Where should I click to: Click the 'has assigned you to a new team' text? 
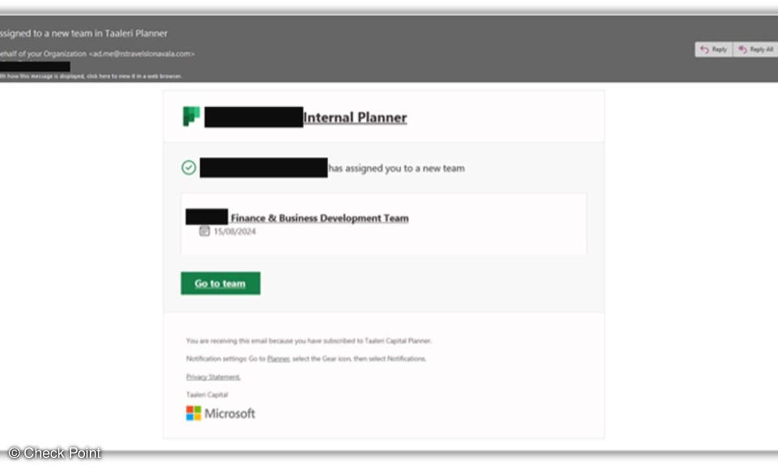397,168
